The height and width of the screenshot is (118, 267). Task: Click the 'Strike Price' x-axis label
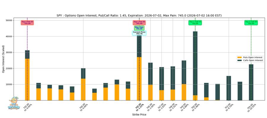(139, 115)
